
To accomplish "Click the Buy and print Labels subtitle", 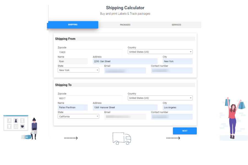I will [125, 13].
